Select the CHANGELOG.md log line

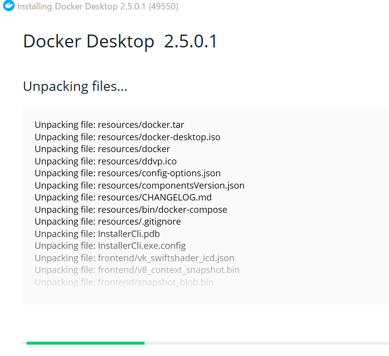tap(123, 198)
